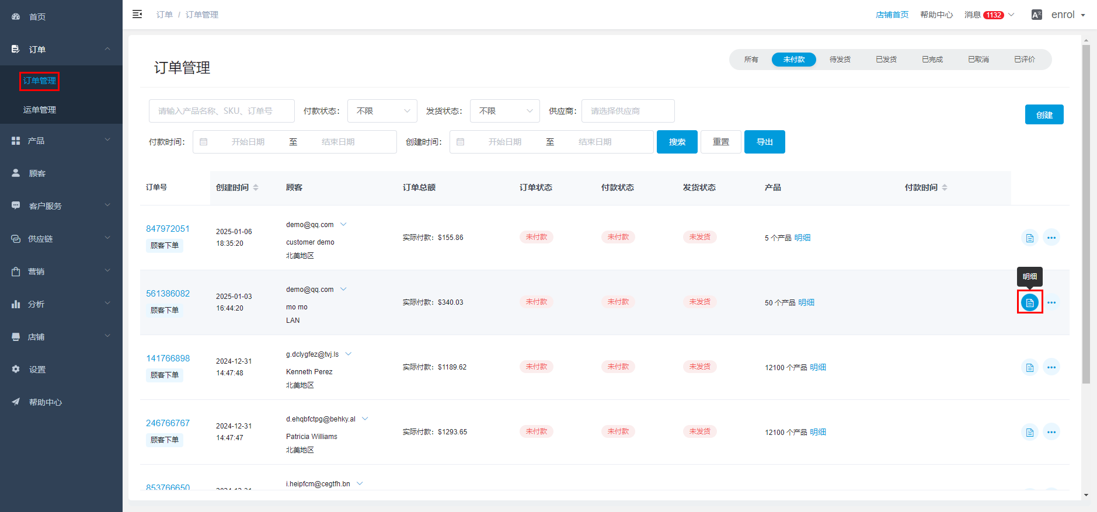Click the calendar icon in 付款时间 range
1097x512 pixels.
click(203, 142)
